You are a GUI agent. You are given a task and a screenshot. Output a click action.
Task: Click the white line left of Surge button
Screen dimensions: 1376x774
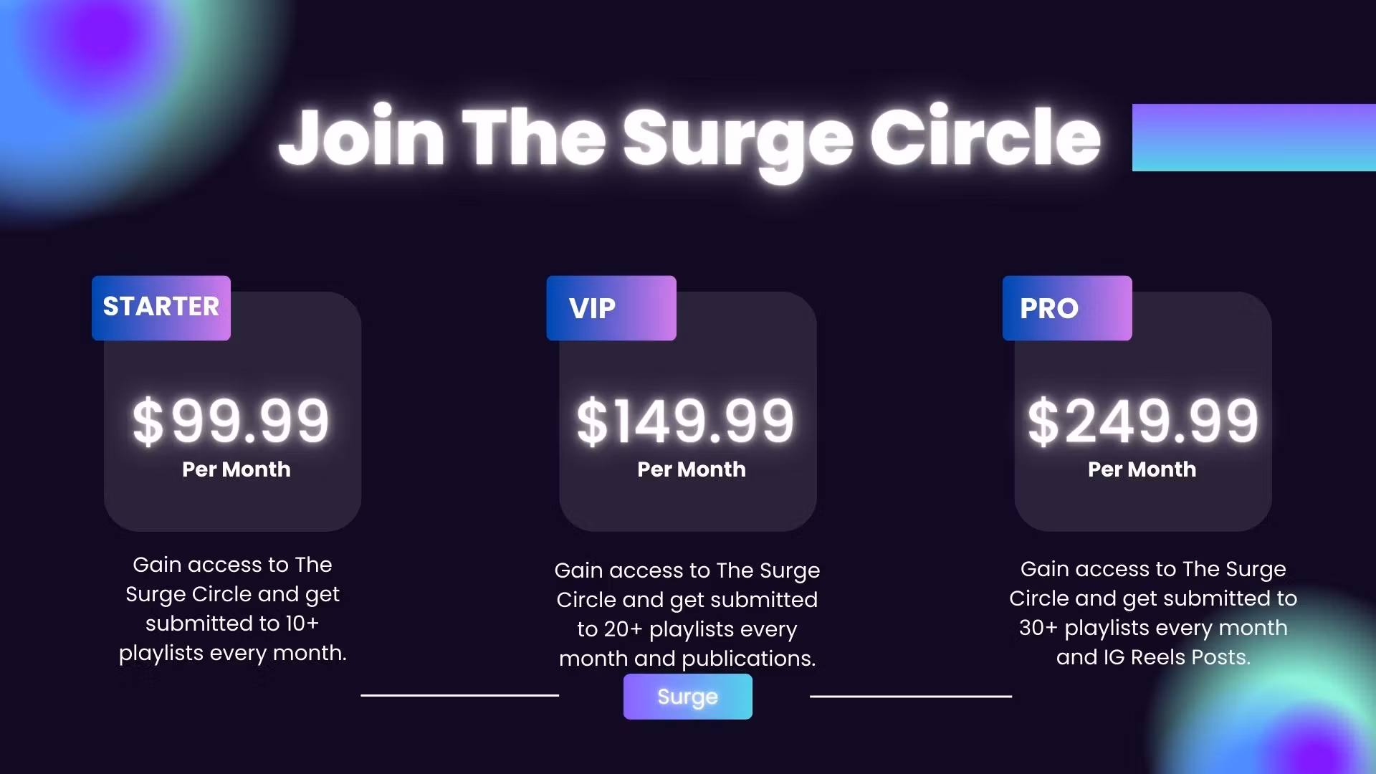[459, 695]
